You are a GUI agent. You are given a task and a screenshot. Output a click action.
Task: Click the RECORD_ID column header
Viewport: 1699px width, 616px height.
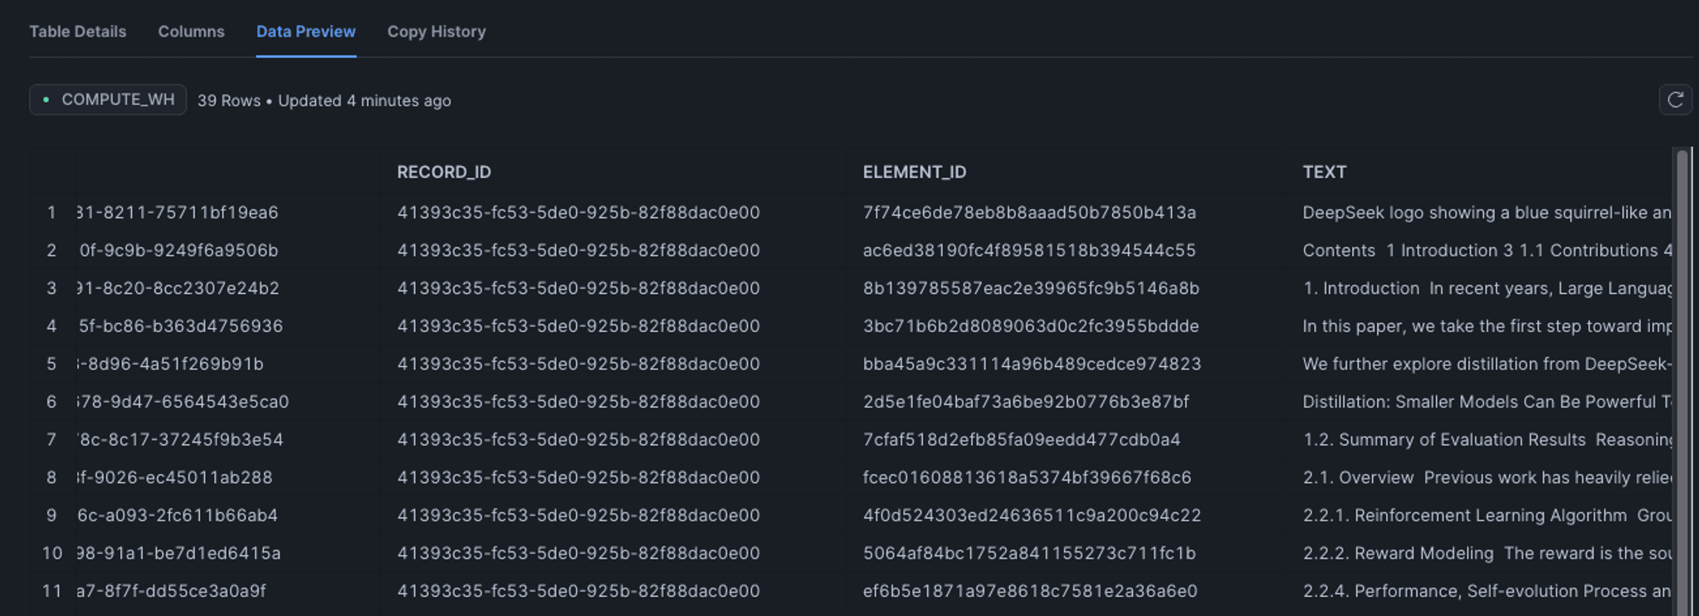pos(444,172)
